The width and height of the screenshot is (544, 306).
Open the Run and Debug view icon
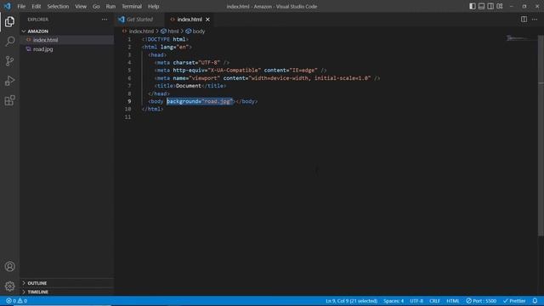click(9, 81)
